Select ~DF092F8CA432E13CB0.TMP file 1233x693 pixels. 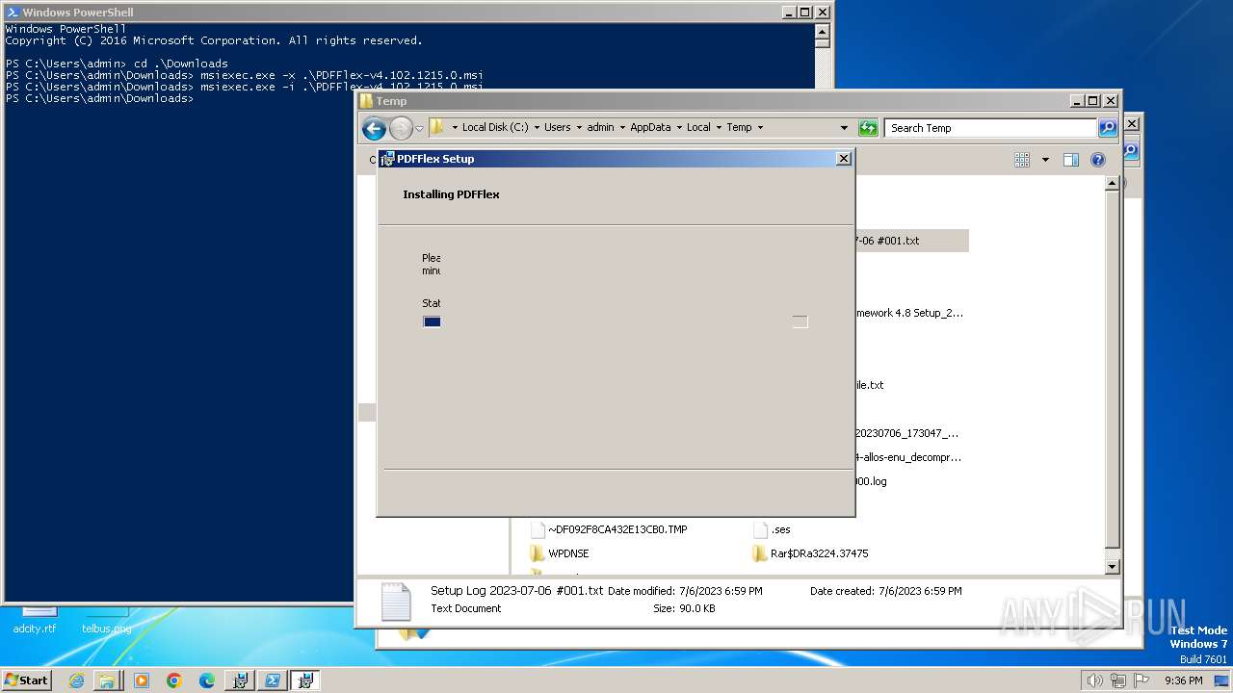click(x=609, y=529)
